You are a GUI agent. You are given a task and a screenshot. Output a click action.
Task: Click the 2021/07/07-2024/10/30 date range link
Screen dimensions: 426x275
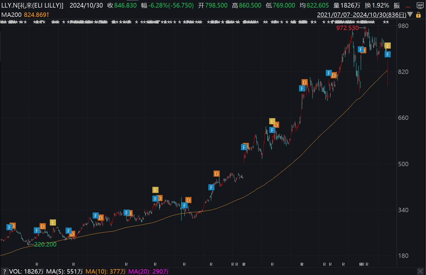361,15
